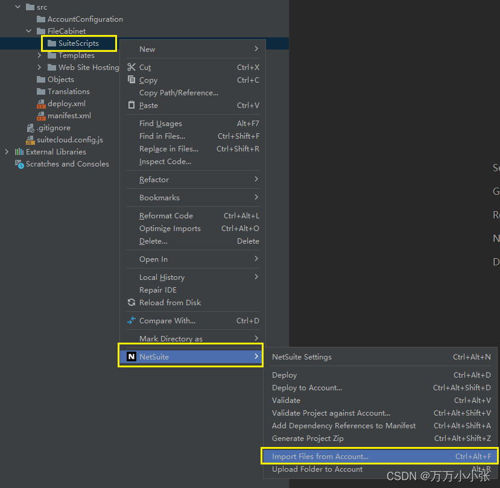500x488 pixels.
Task: Click Validate entry with Ctrl+Alt+V shortcut
Action: [379, 401]
